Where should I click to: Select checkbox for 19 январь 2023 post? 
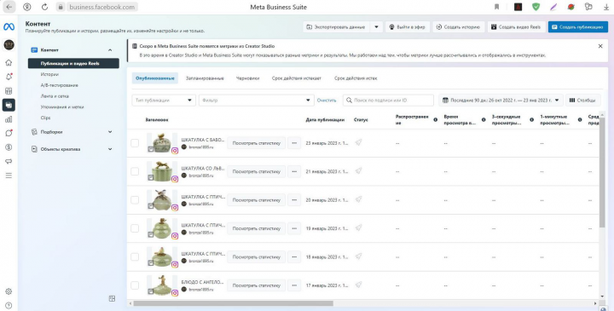click(x=135, y=228)
